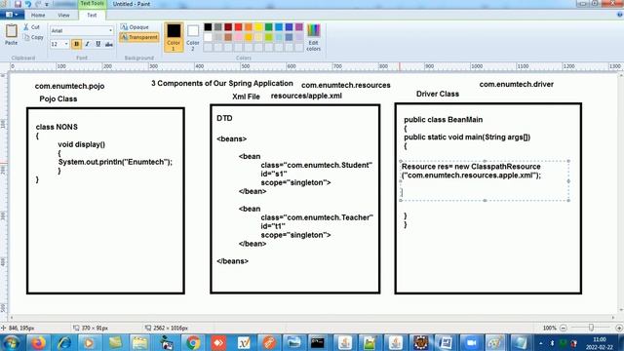Switch to the View ribbon tab

[63, 16]
